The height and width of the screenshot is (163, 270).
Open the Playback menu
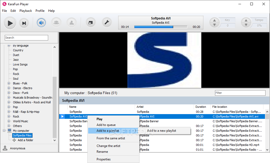[26, 11]
